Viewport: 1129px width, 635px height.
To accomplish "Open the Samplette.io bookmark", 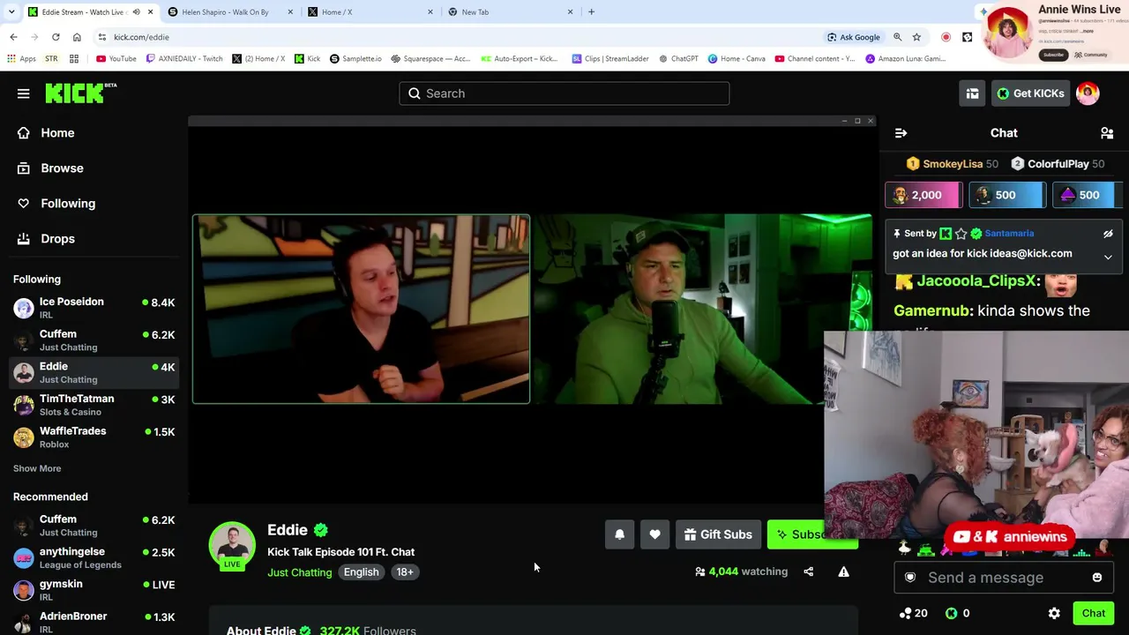I will coord(355,59).
